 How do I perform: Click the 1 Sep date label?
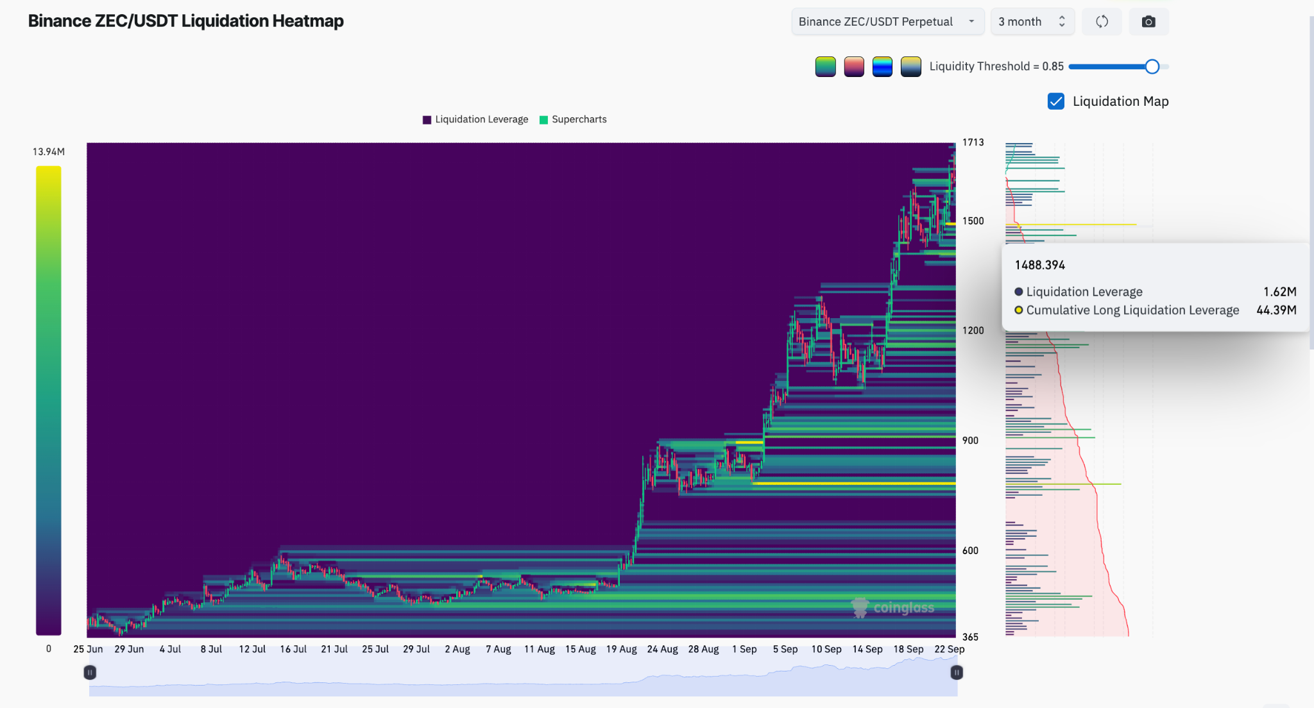(x=745, y=649)
